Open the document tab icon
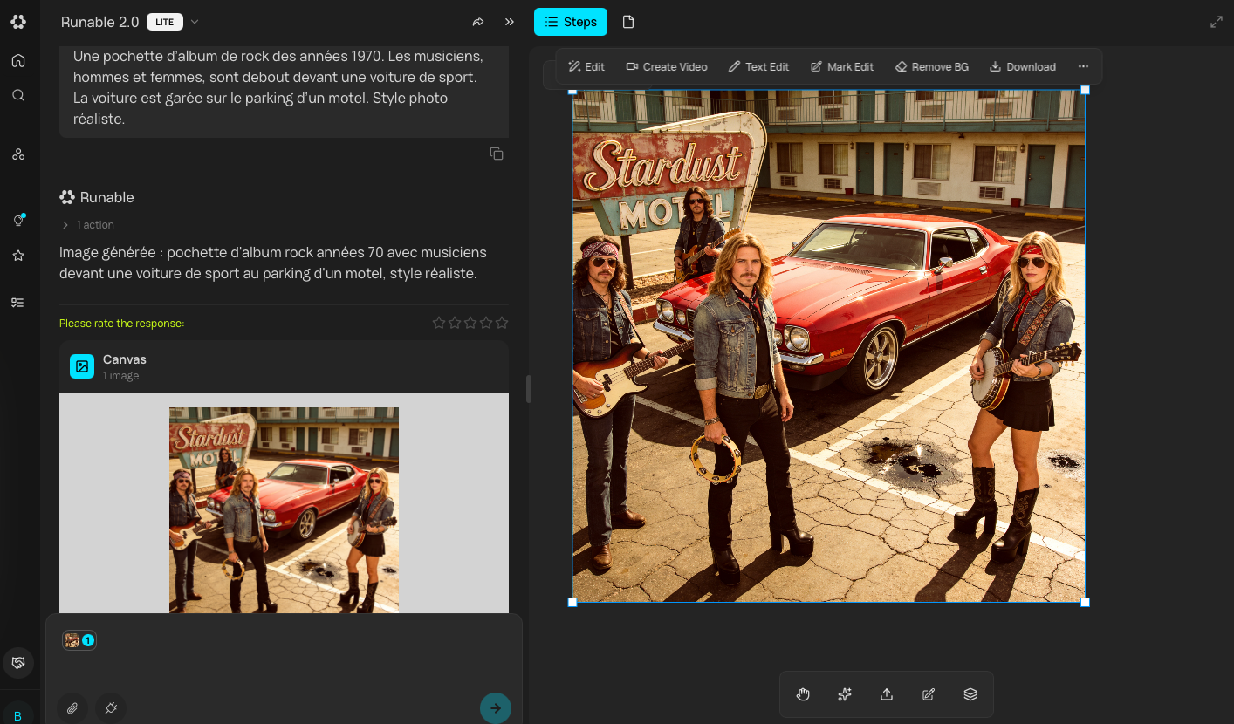Image resolution: width=1234 pixels, height=724 pixels. pos(628,22)
